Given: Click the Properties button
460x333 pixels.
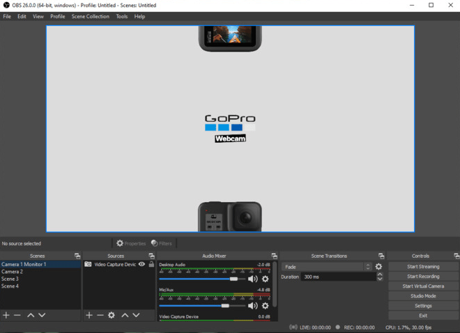Looking at the screenshot, I should [x=131, y=243].
